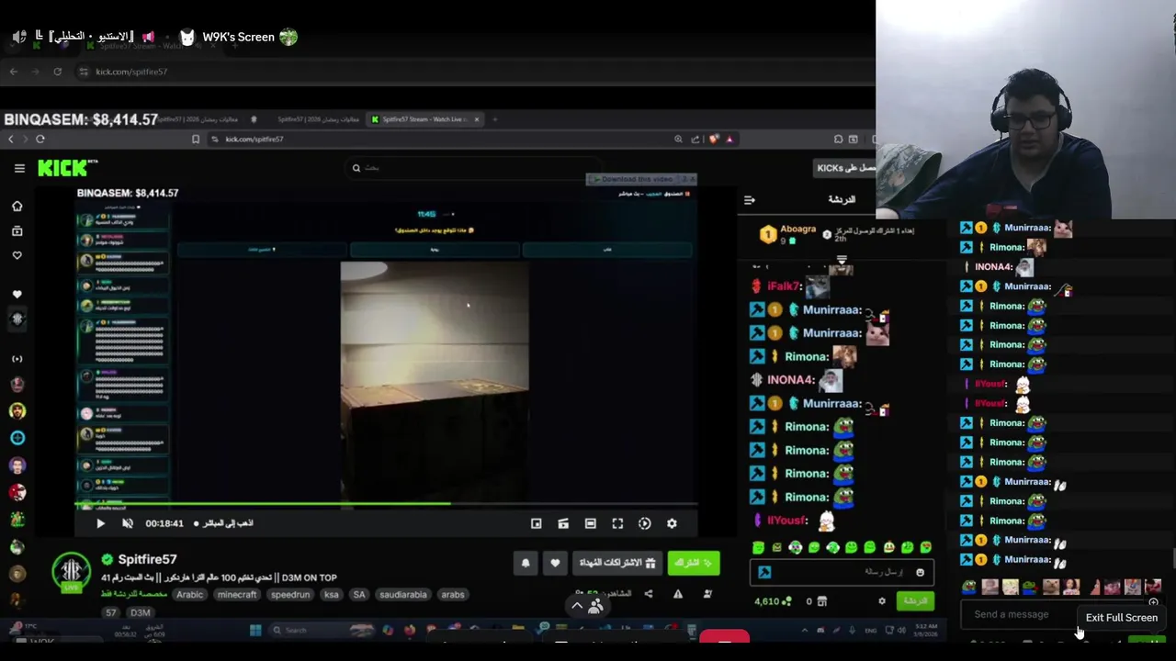Open Windows Start button on taskbar
1176x661 pixels.
255,631
